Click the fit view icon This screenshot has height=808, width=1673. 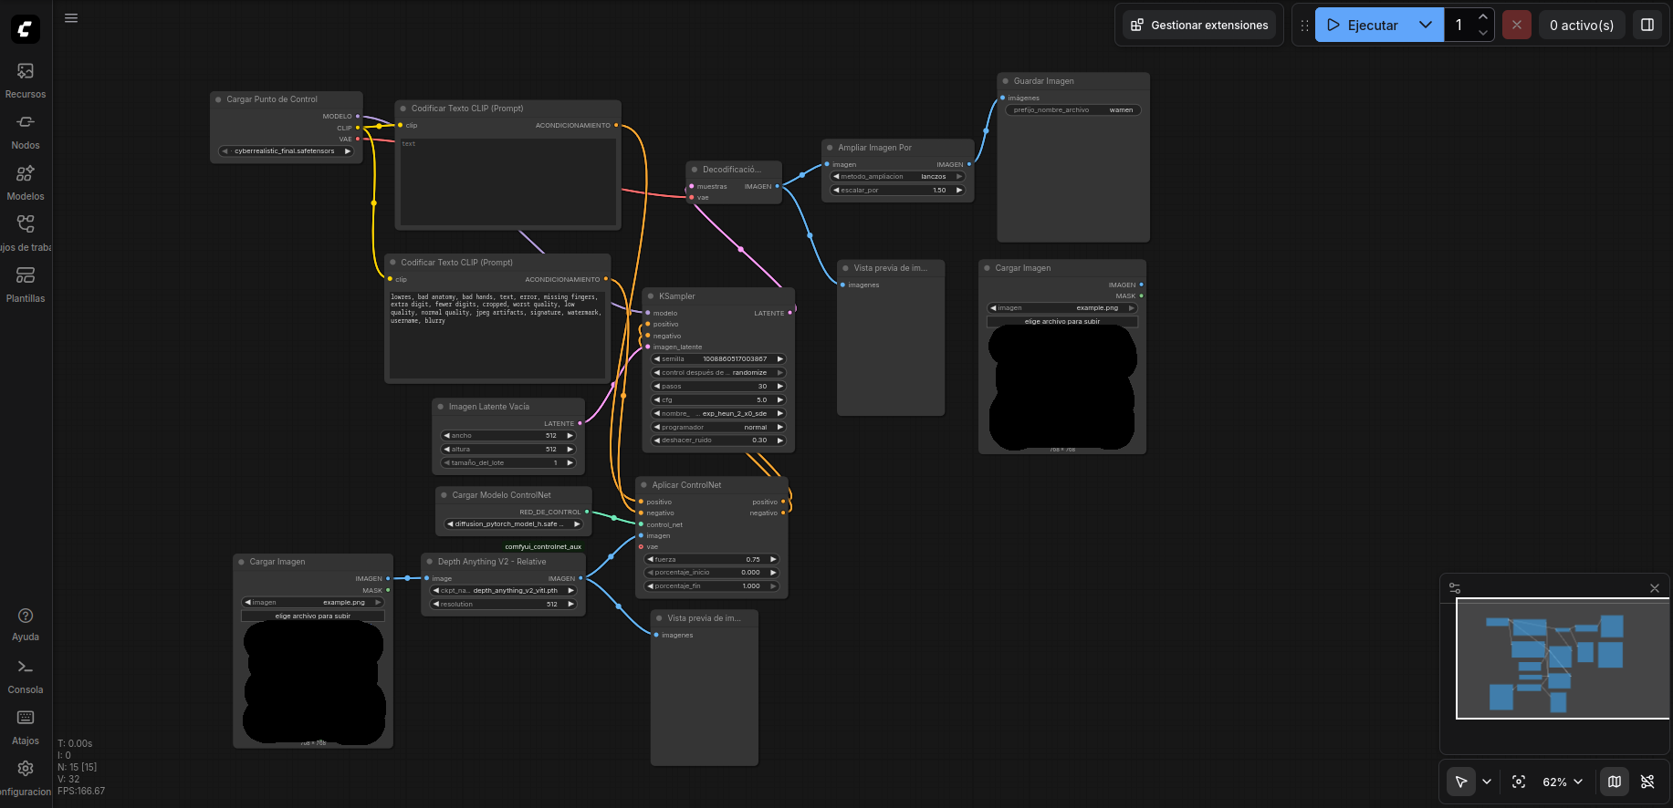coord(1519,782)
